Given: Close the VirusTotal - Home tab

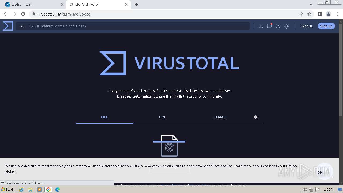Looking at the screenshot, I should [126, 5].
